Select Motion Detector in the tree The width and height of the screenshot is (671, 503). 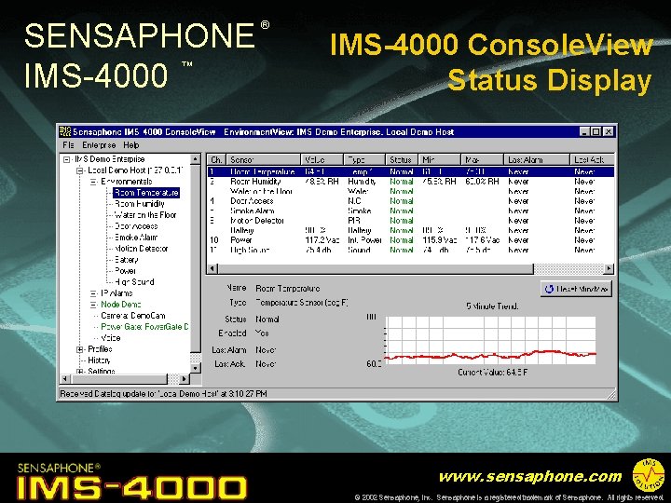point(142,249)
